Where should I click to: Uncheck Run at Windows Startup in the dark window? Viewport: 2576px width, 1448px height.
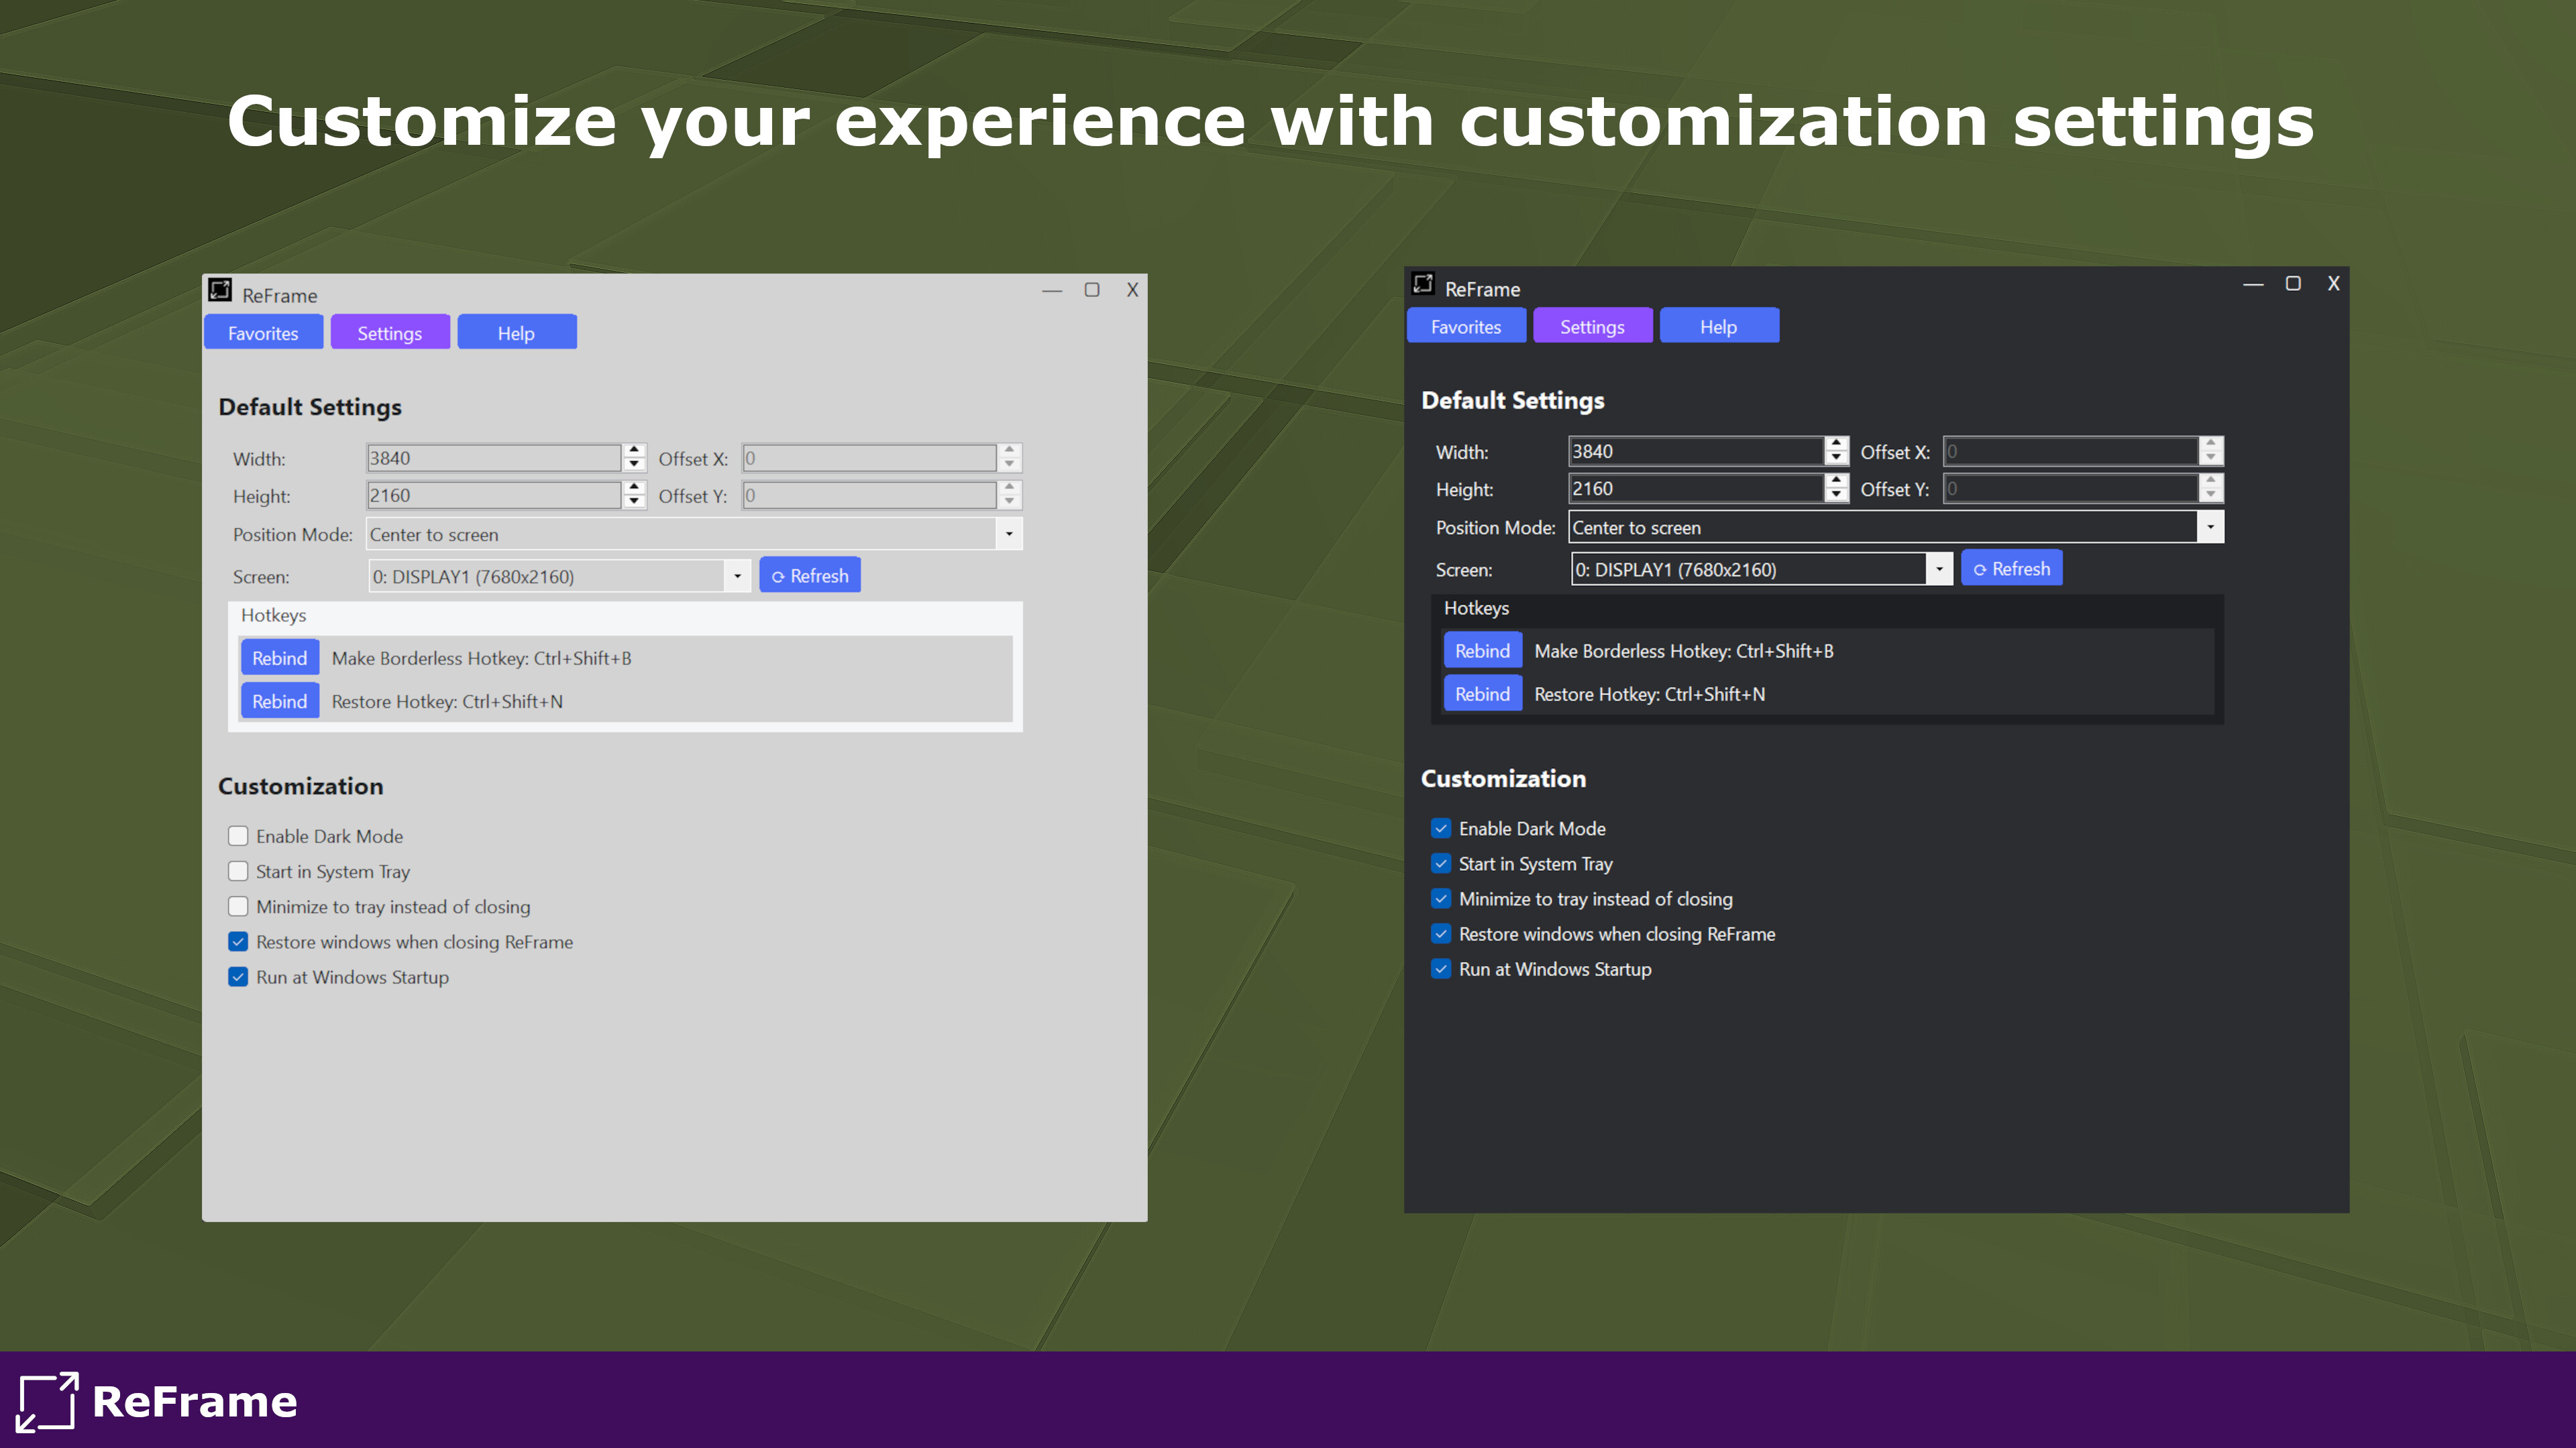[1441, 968]
